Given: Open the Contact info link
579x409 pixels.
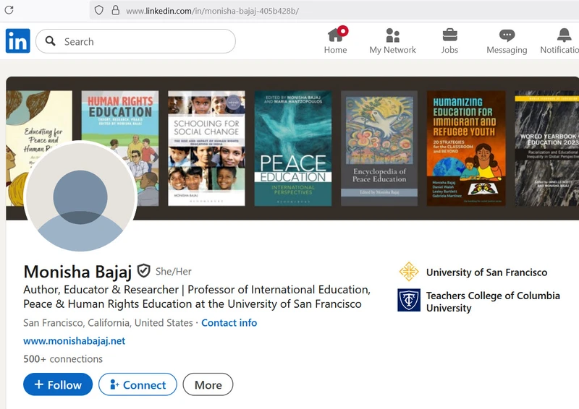Looking at the screenshot, I should coord(229,323).
